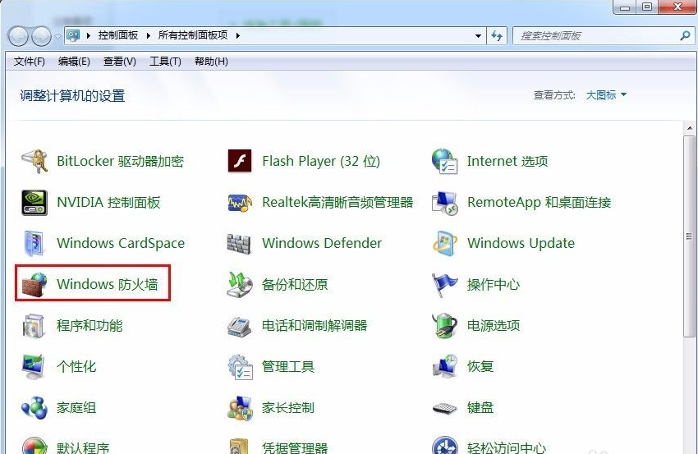
Task: Go forward with the Forward arrow button
Action: [x=41, y=36]
